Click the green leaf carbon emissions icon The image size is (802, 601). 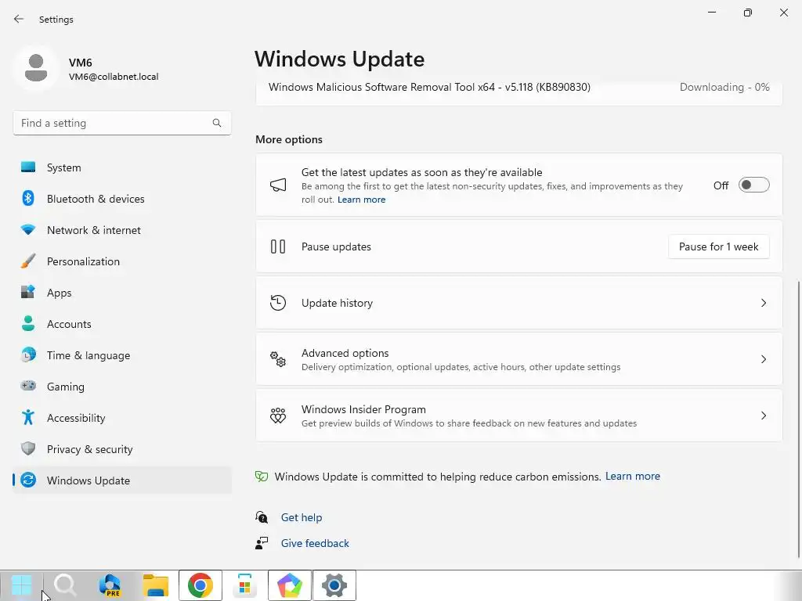(262, 477)
